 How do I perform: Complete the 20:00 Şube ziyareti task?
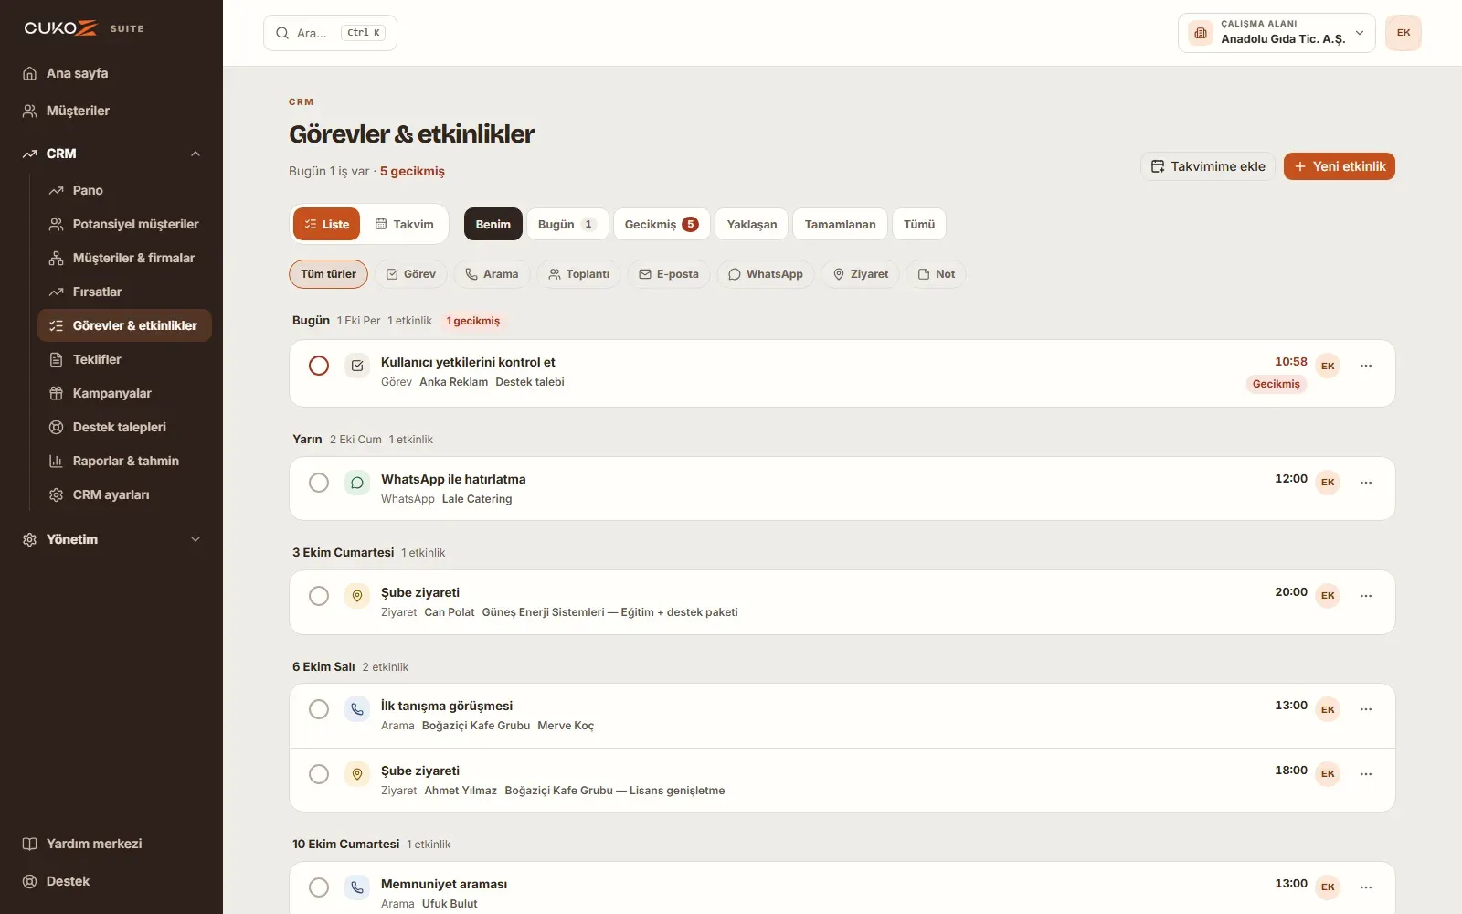319,596
